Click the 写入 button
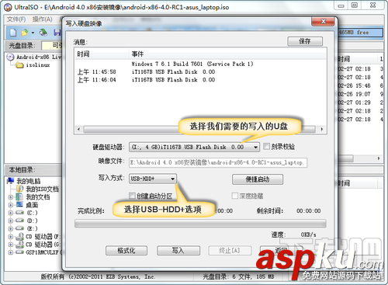 178,250
